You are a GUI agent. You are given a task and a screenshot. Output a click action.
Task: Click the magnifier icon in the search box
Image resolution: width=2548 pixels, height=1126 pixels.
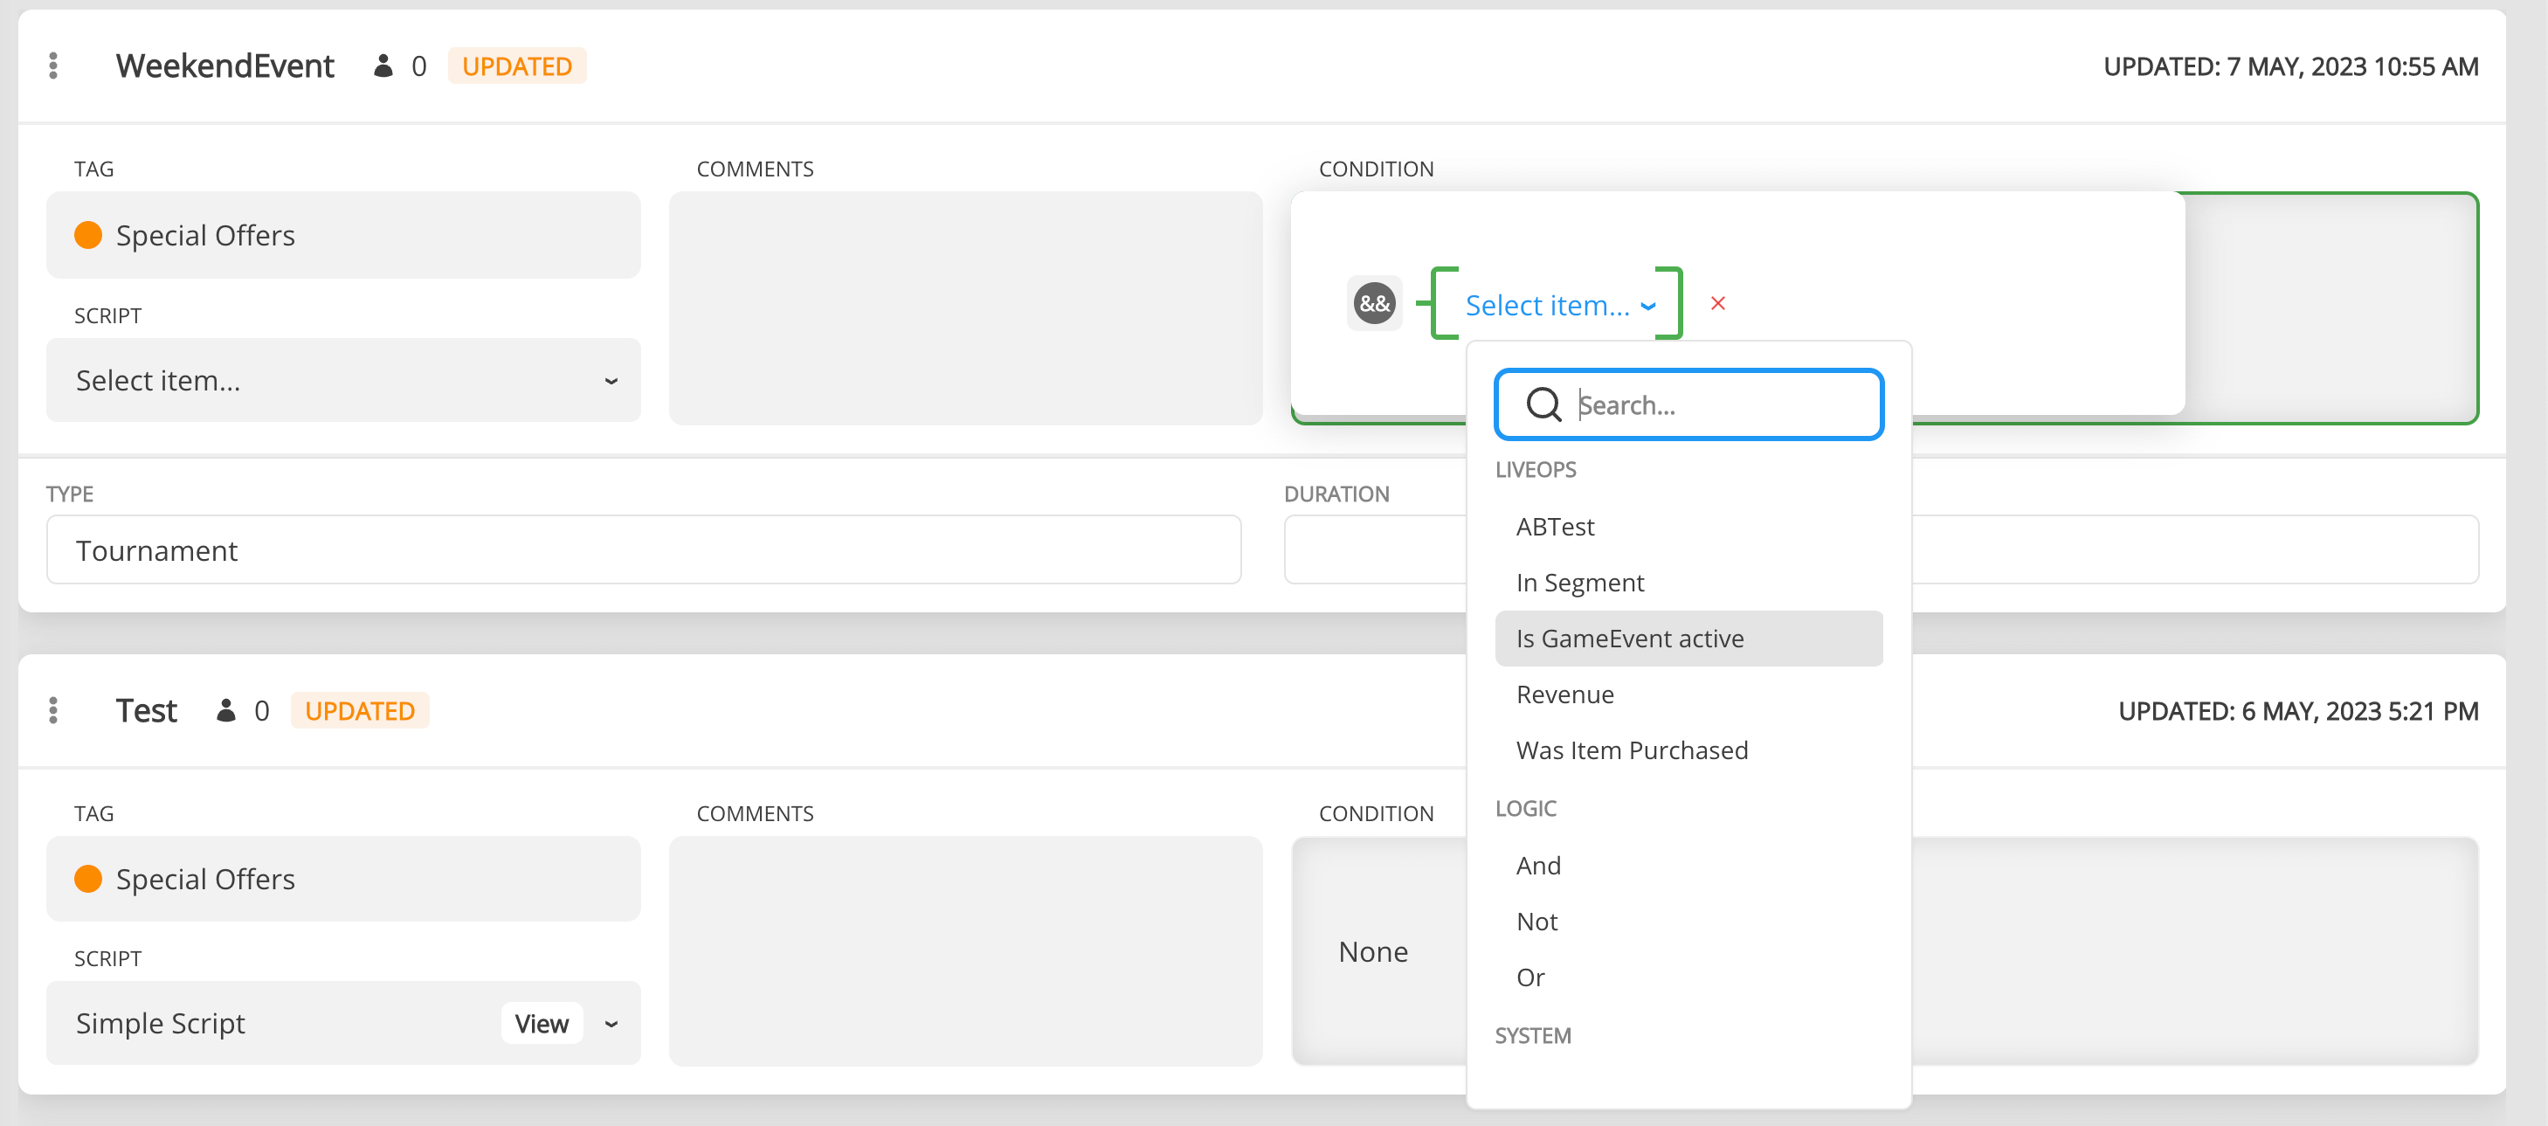tap(1543, 404)
